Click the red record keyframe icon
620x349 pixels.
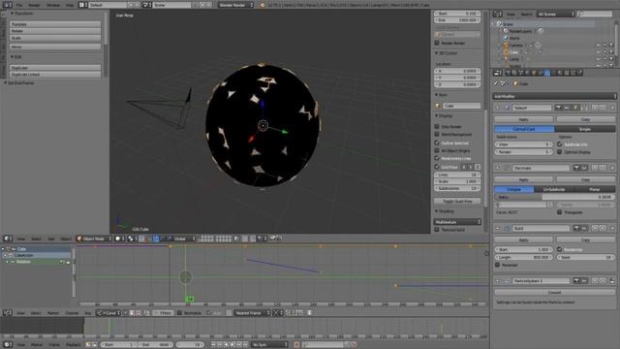(x=297, y=345)
